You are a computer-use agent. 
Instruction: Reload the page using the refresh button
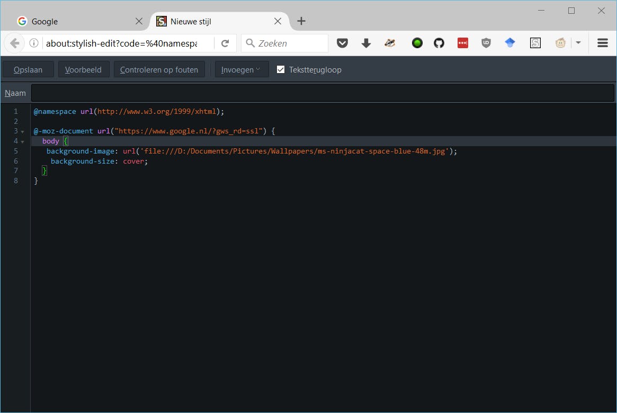click(225, 43)
